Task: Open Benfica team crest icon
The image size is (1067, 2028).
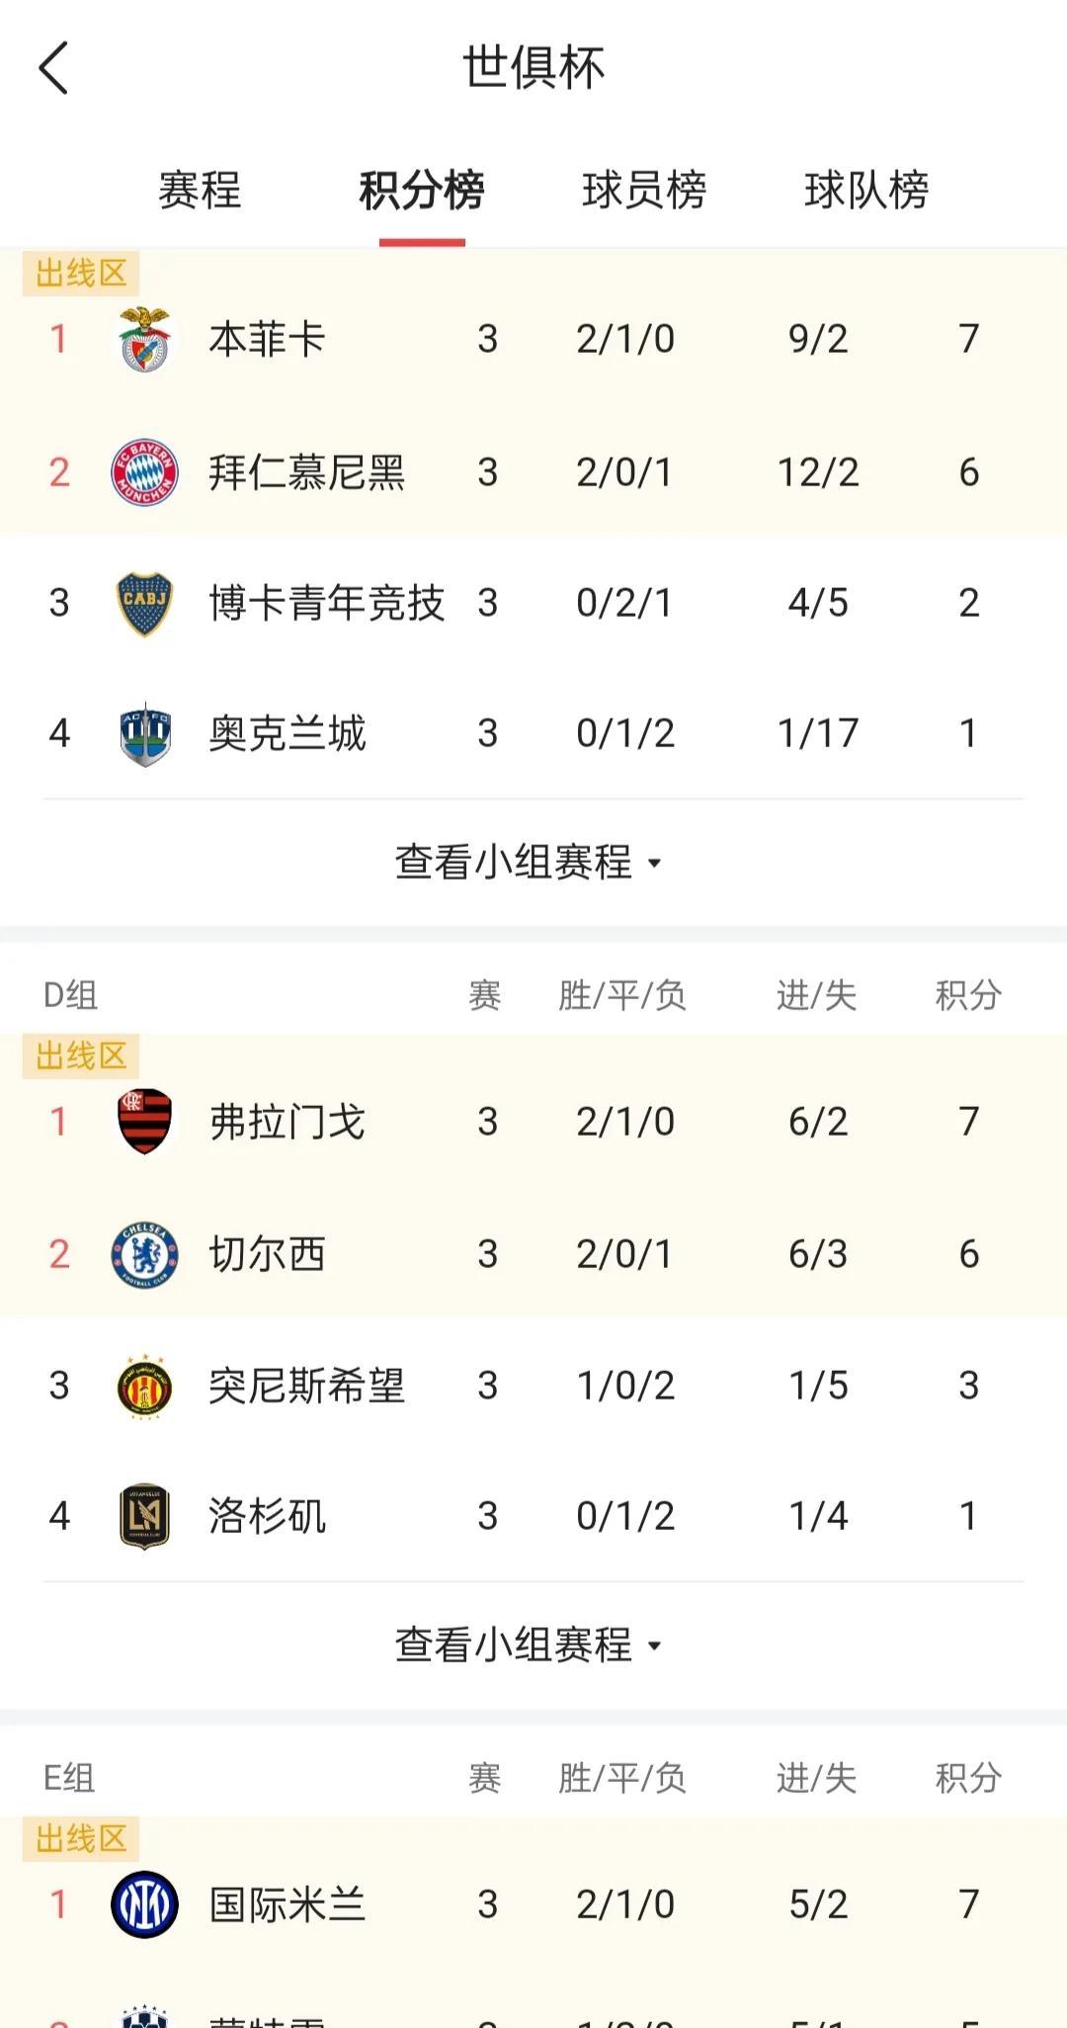Action: tap(145, 339)
